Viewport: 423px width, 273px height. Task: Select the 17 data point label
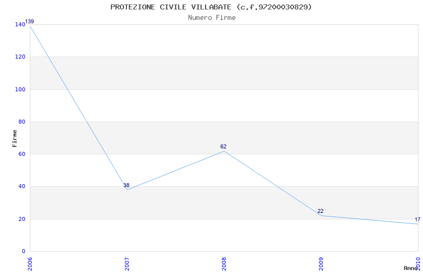coord(418,219)
